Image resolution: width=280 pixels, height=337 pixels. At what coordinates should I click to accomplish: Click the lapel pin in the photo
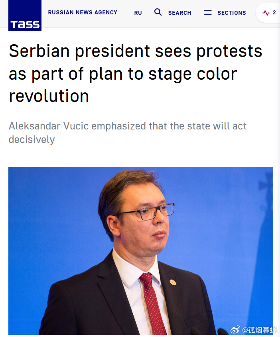point(173,282)
